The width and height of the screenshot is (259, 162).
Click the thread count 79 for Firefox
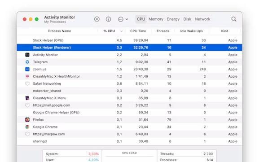[x=169, y=119]
